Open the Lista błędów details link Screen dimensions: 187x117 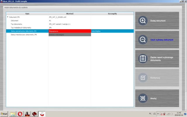[x=96, y=31]
